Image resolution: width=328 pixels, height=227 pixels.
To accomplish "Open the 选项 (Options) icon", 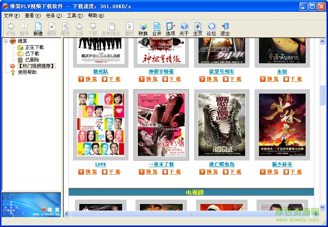I will (x=170, y=28).
